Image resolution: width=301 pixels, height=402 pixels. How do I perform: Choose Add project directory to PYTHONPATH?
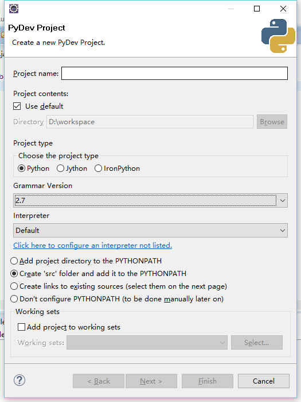coord(14,261)
